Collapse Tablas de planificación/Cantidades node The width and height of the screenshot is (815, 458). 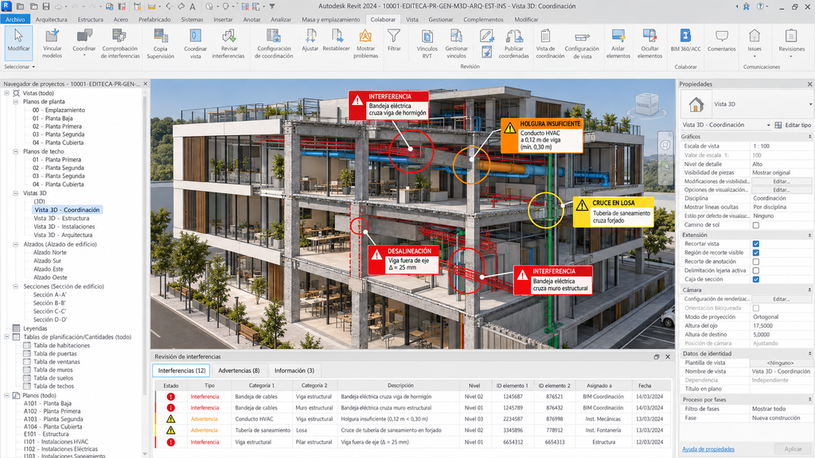(x=7, y=337)
